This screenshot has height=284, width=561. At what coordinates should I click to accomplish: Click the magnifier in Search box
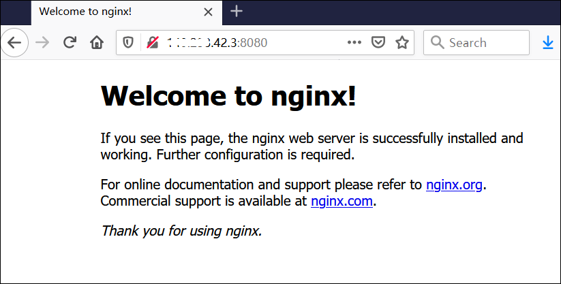tap(437, 42)
